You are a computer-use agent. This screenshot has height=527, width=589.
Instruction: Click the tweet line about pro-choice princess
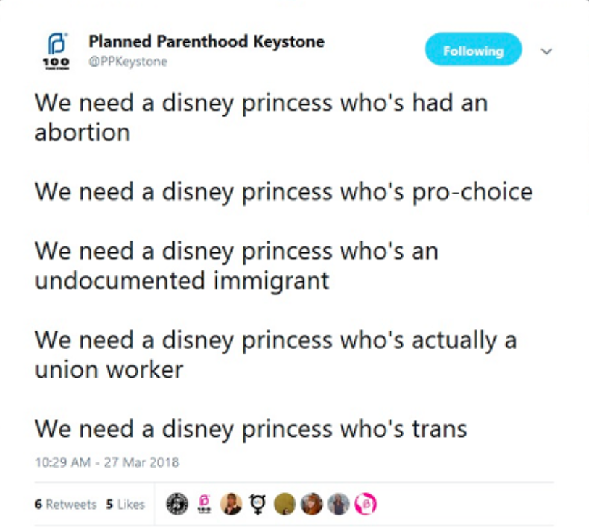coord(283,191)
